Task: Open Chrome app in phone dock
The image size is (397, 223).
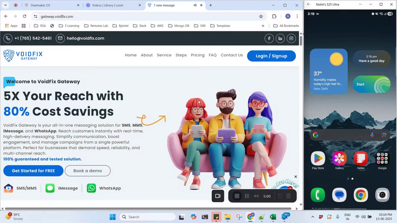Action: click(361, 195)
